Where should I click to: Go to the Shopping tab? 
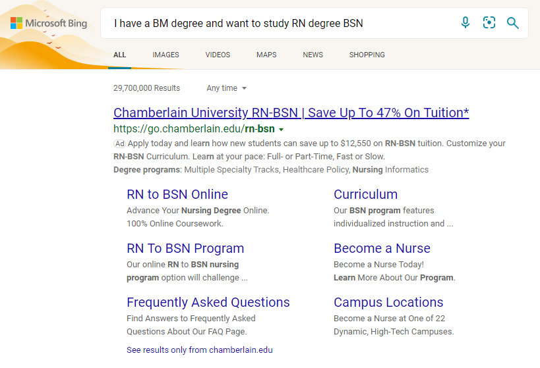click(367, 55)
